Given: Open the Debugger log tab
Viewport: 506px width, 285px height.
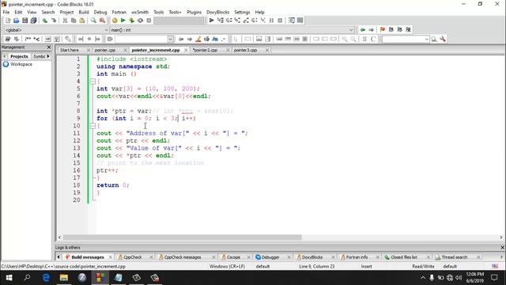Looking at the screenshot, I should [270, 257].
